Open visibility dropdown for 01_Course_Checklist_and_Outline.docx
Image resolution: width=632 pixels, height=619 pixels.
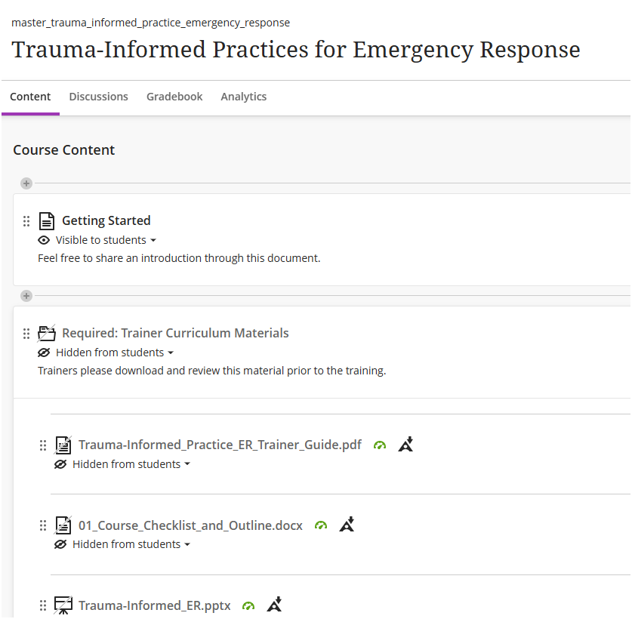(x=131, y=544)
